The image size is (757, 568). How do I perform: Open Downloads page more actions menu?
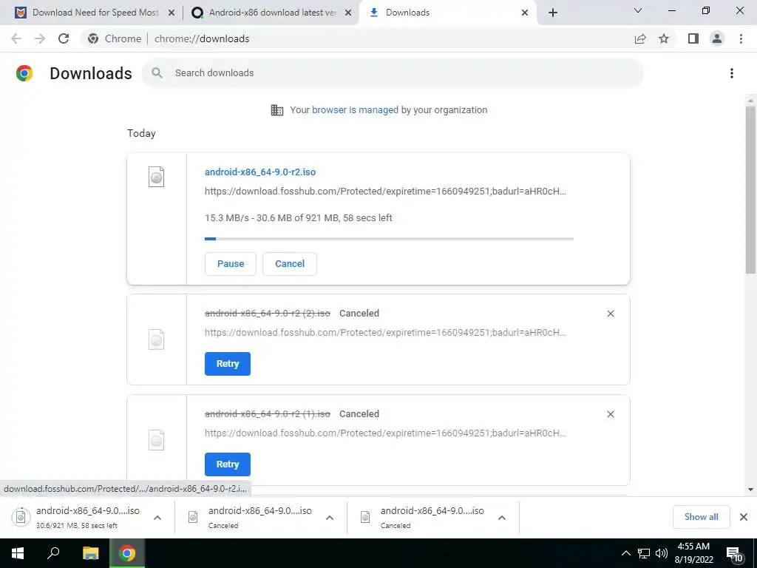click(x=732, y=73)
